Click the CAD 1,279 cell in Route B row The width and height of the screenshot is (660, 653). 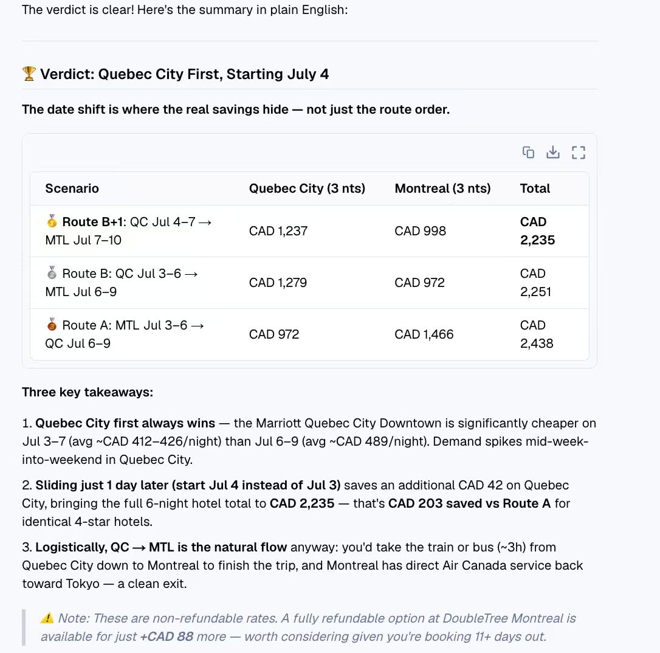click(278, 283)
